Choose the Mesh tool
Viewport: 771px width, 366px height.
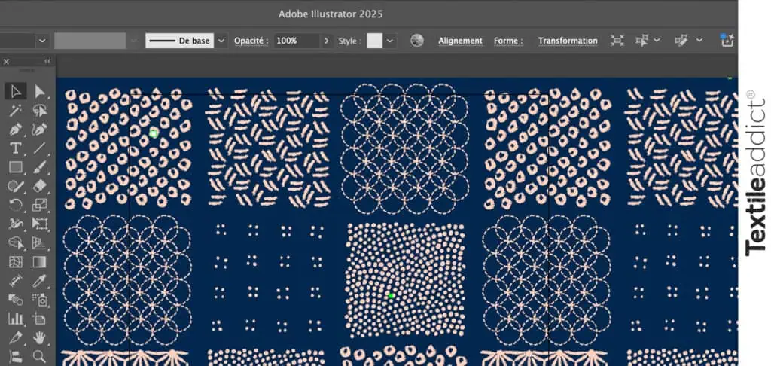tap(16, 262)
